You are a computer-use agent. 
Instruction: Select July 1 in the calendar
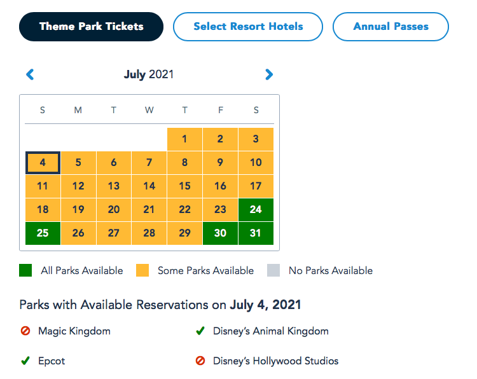tap(184, 139)
